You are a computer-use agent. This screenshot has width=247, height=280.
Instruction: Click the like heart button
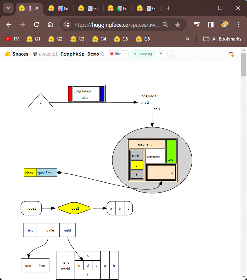(x=115, y=54)
